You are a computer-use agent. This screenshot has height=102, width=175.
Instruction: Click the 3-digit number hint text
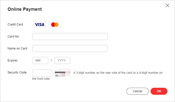point(118,73)
